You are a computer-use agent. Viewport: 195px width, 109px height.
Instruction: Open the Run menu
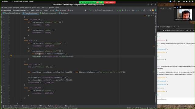(x=38, y=8)
